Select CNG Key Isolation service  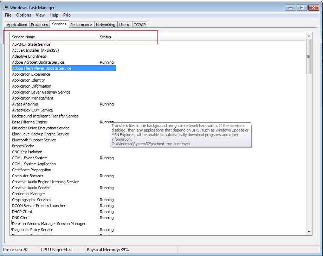64,152
